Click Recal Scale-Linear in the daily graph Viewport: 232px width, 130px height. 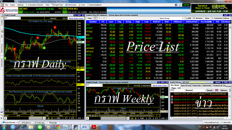click(x=76, y=19)
